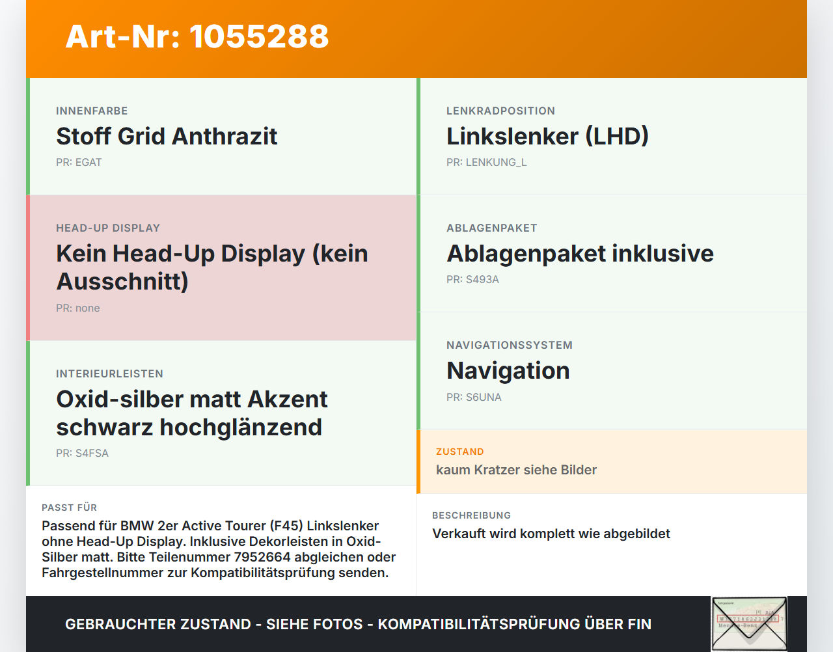Click PR: LENKUNG_L code text

486,163
